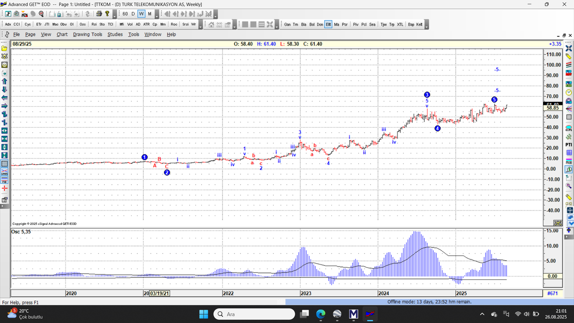Expand the main toolbar overflow arrow
This screenshot has width=574, height=323.
pyautogui.click(x=115, y=13)
